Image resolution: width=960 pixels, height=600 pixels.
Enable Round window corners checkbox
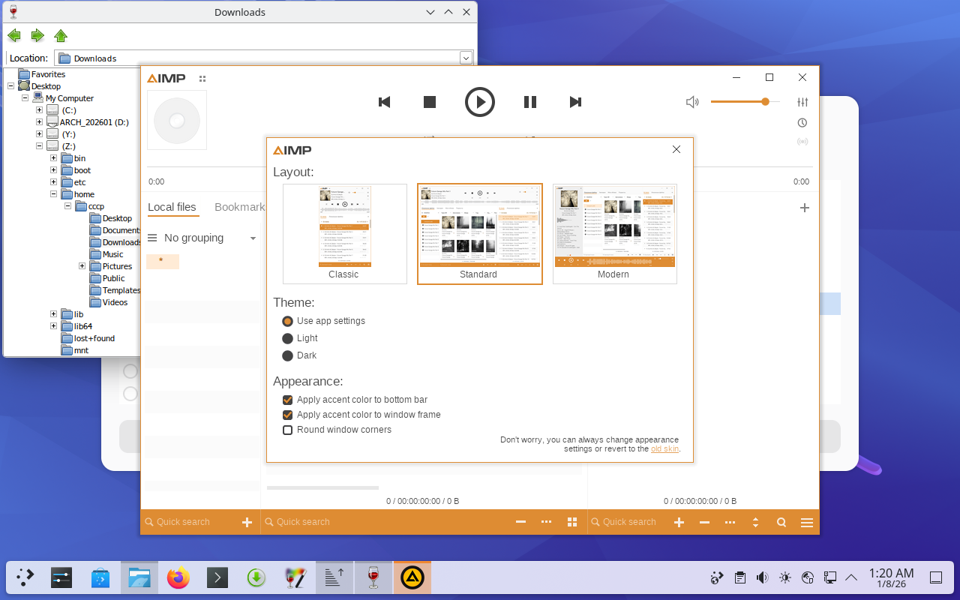[287, 430]
